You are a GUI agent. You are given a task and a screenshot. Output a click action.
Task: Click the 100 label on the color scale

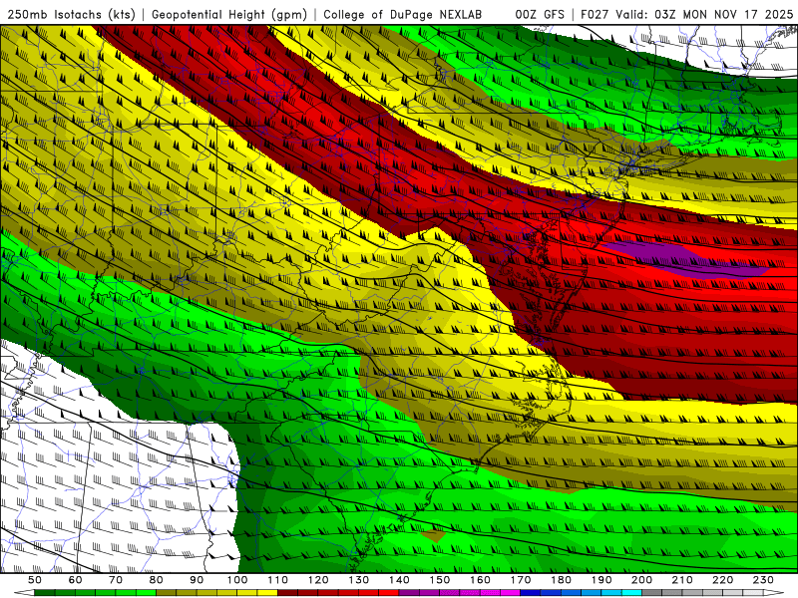tap(237, 580)
